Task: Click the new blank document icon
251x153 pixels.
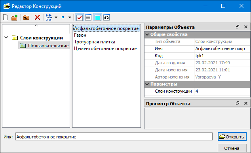Action: pyautogui.click(x=6, y=17)
